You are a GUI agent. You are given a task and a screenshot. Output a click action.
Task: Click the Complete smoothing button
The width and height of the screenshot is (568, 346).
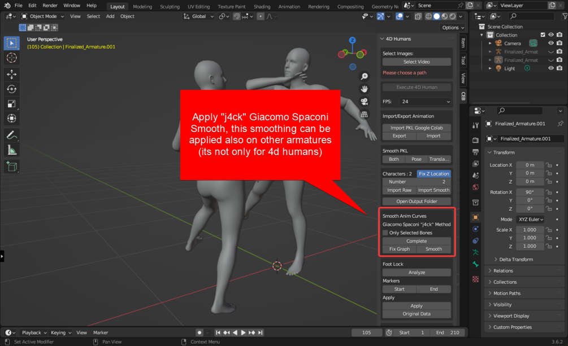417,241
